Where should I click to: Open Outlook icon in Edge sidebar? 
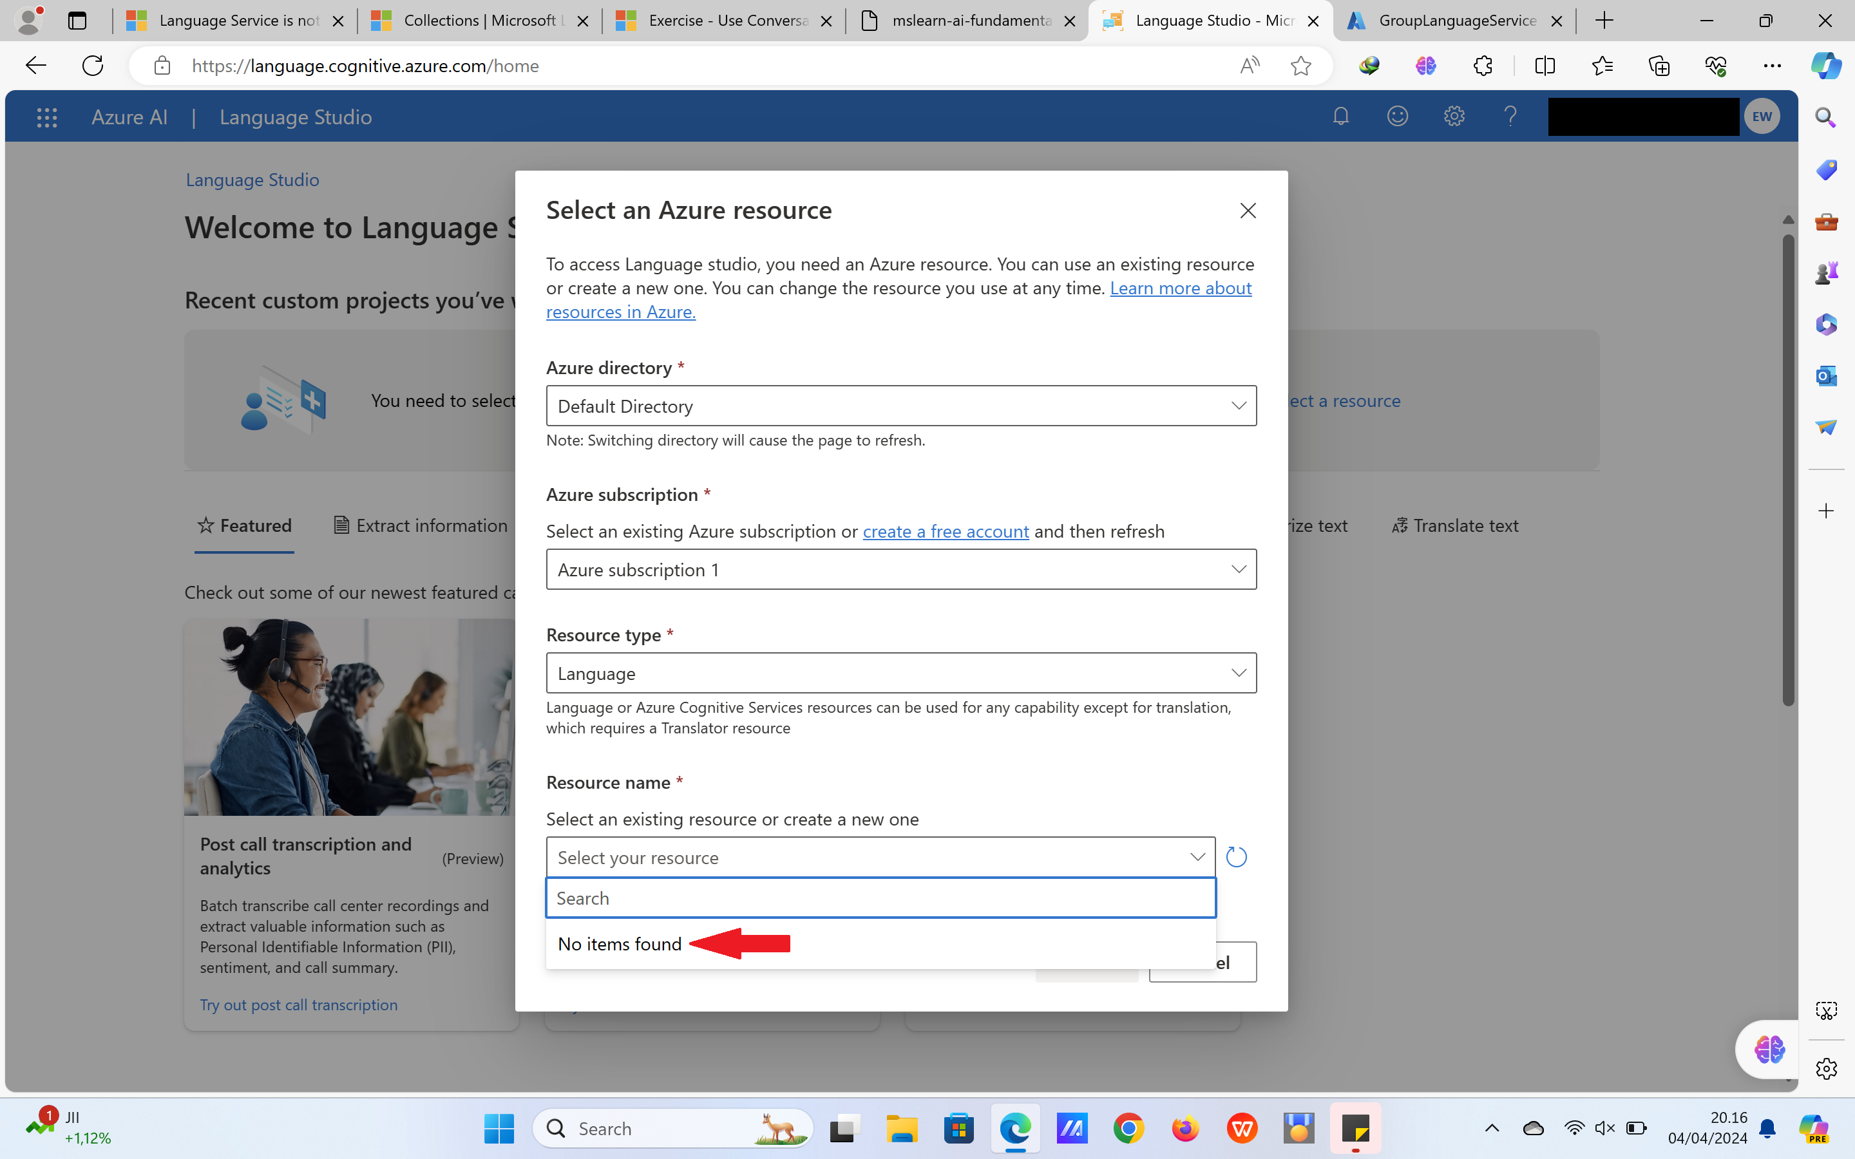(1826, 375)
